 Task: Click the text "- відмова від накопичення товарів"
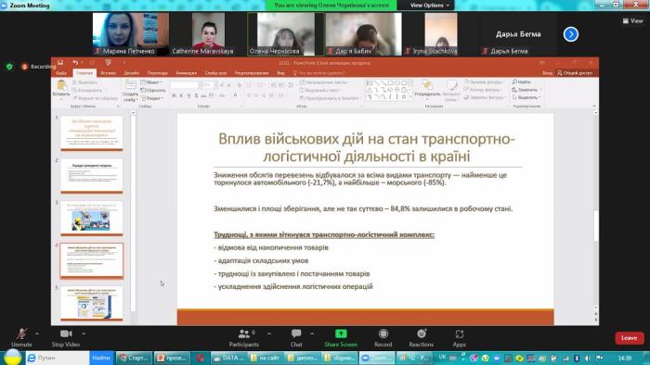click(271, 247)
